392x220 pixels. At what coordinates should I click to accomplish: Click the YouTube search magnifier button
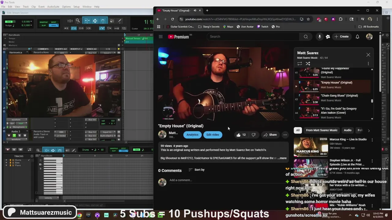pyautogui.click(x=306, y=37)
